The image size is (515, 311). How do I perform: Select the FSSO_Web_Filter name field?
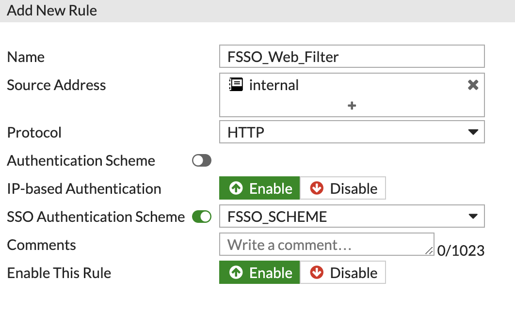coord(352,56)
